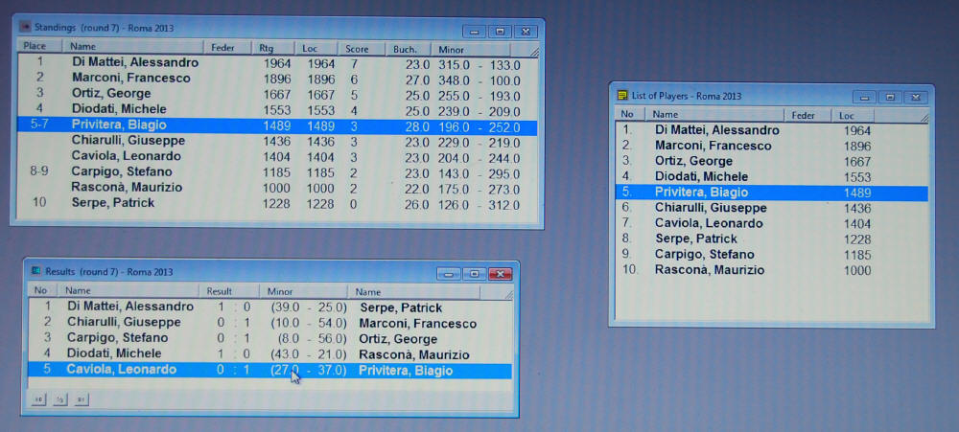This screenshot has height=432, width=959.
Task: Set draw result with the ½ button
Action: [x=59, y=399]
